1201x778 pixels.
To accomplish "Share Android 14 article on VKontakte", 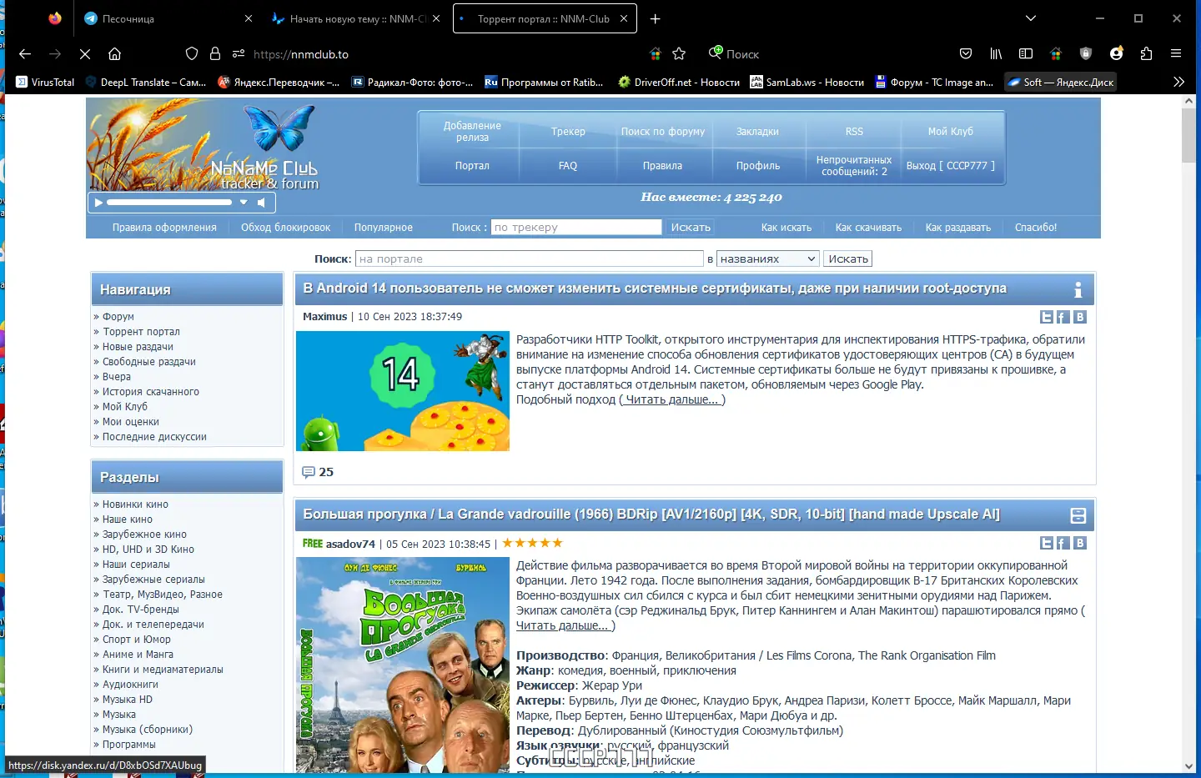I will 1080,317.
